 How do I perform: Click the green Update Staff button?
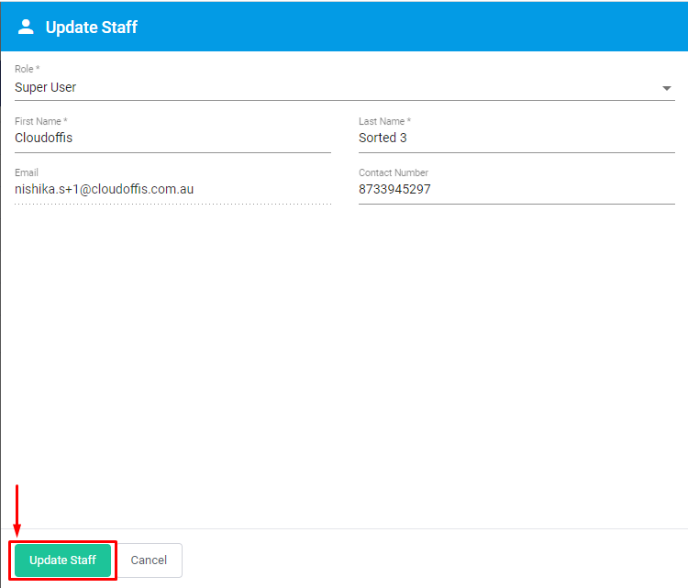click(x=62, y=560)
